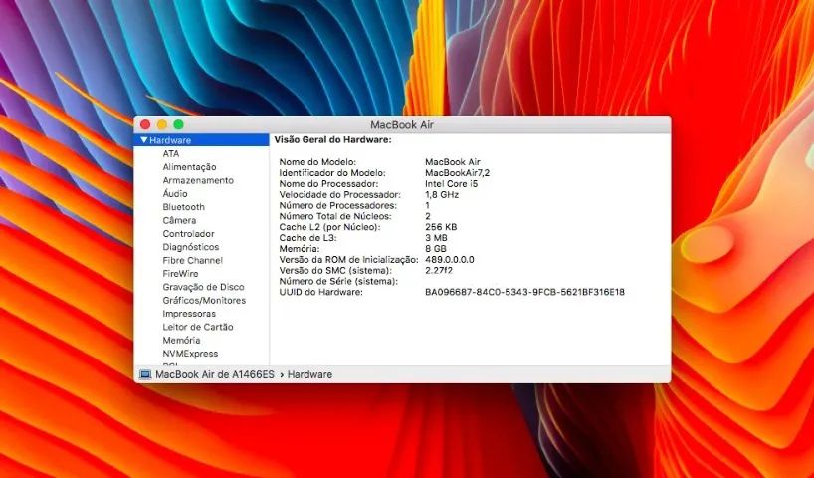
Task: Click the '489.0.0.0.0' boot ROM value
Action: 450,259
